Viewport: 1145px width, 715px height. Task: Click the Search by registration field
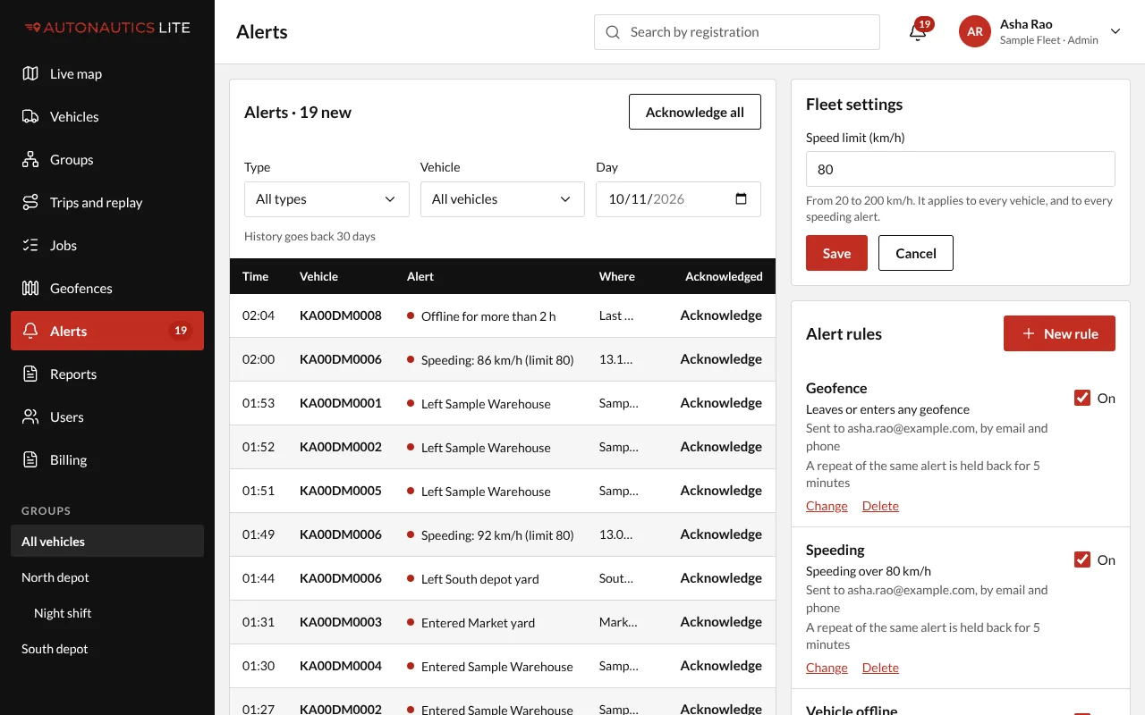pyautogui.click(x=737, y=32)
